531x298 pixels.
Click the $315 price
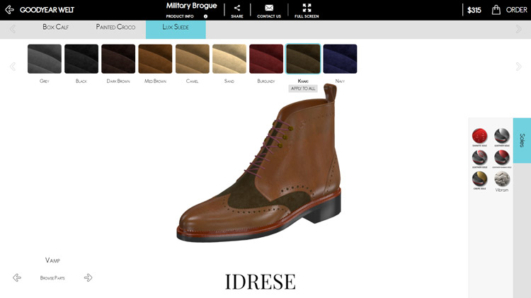474,10
